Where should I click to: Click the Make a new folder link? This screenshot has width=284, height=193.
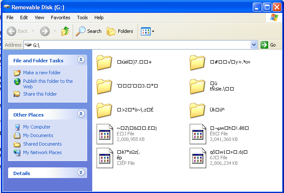[42, 73]
